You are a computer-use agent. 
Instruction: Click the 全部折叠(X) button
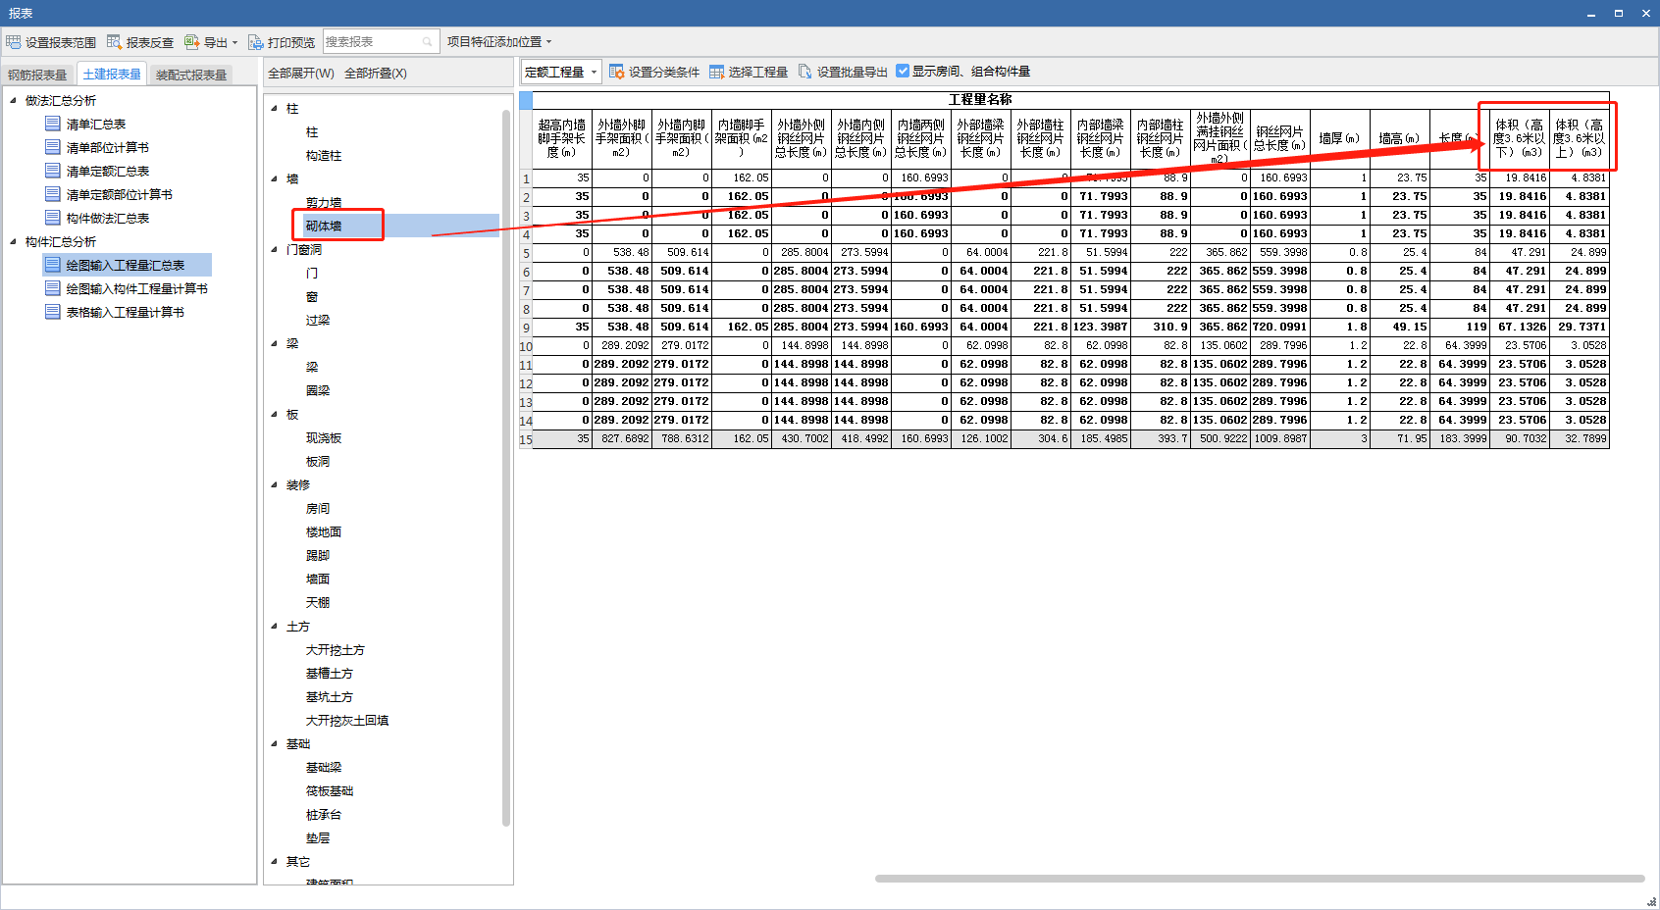[x=376, y=74]
